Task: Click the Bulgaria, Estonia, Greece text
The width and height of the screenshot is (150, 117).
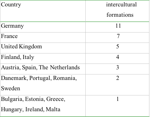Action: [x=33, y=99]
